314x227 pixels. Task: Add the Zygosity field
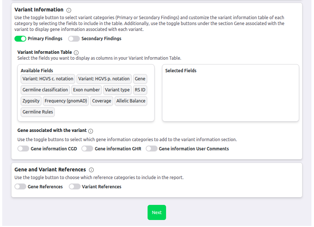(31, 101)
